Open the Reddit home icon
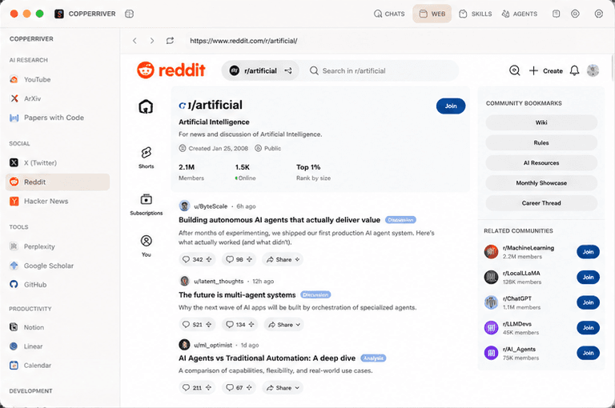 [x=146, y=106]
